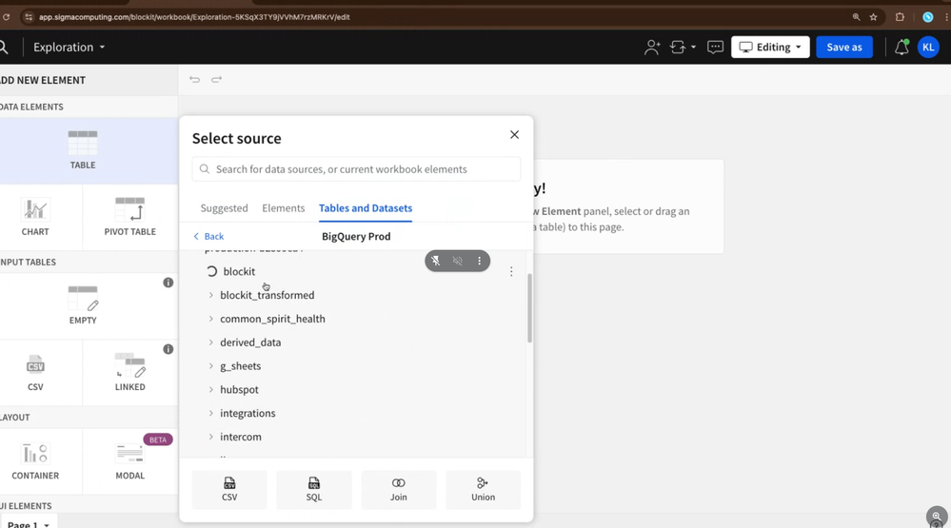The height and width of the screenshot is (528, 951).
Task: Click info icon beside EMPTY input table
Action: [168, 283]
